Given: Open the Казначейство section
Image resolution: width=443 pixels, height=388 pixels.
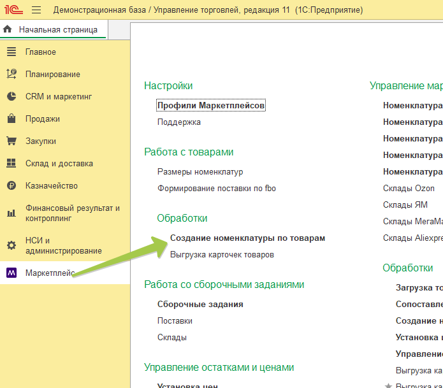Looking at the screenshot, I should (52, 186).
